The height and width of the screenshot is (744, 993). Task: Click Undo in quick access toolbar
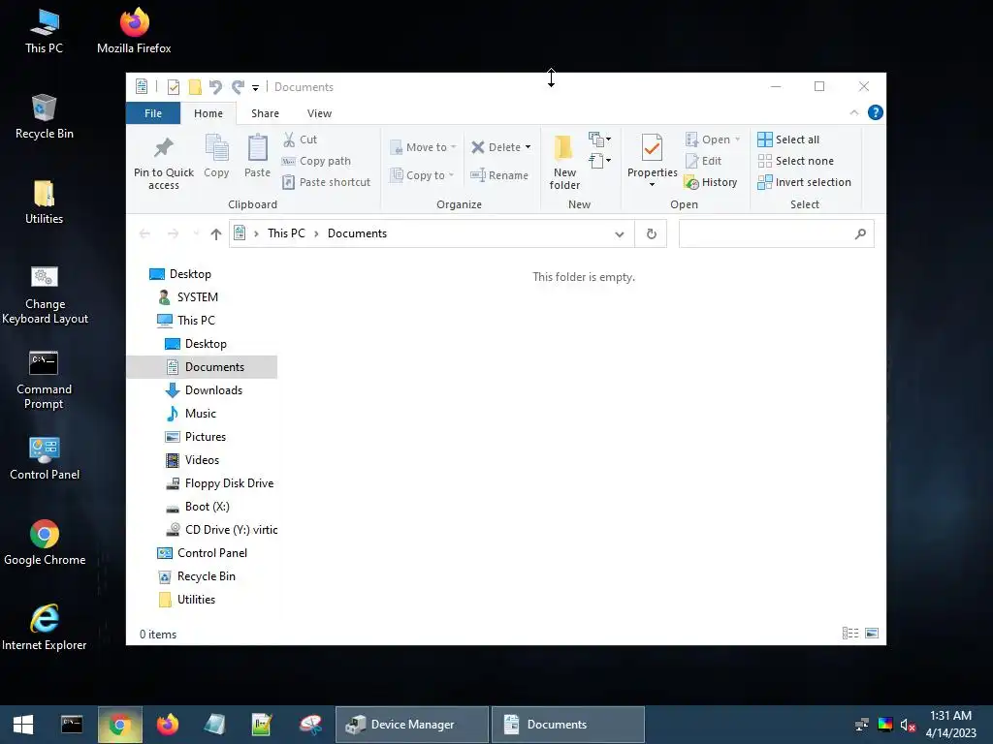[x=215, y=86]
